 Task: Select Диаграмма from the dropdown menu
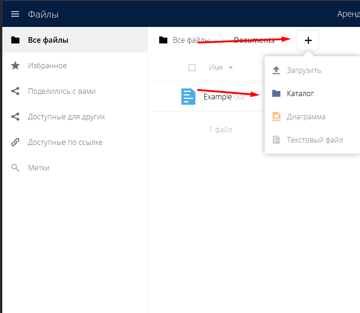point(306,117)
